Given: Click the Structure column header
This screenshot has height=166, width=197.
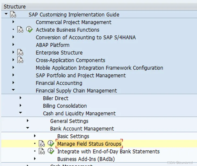Looking at the screenshot, I should [x=15, y=6].
